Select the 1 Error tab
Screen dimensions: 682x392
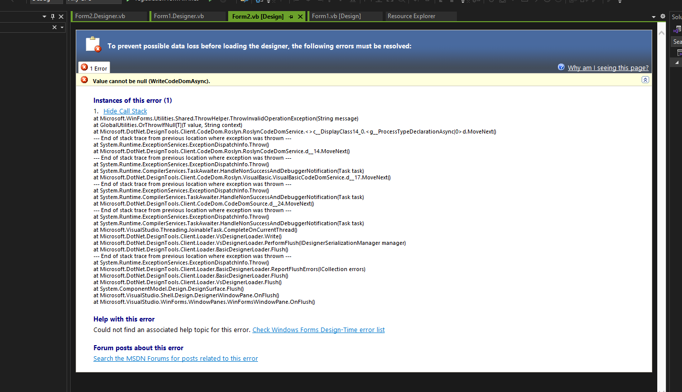(x=94, y=68)
